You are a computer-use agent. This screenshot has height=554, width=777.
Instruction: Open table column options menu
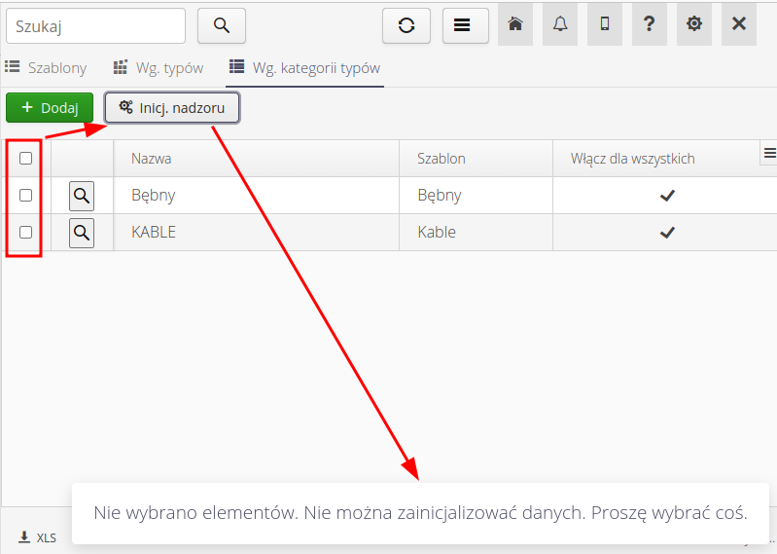tap(769, 153)
